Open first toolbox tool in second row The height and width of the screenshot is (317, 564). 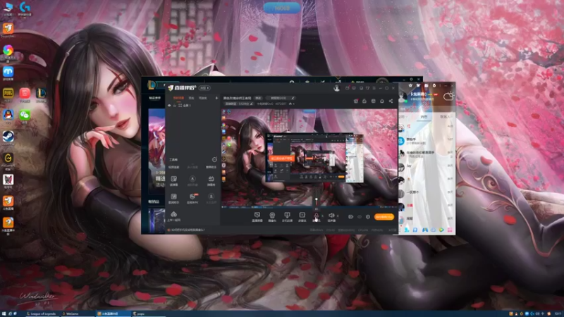click(173, 198)
